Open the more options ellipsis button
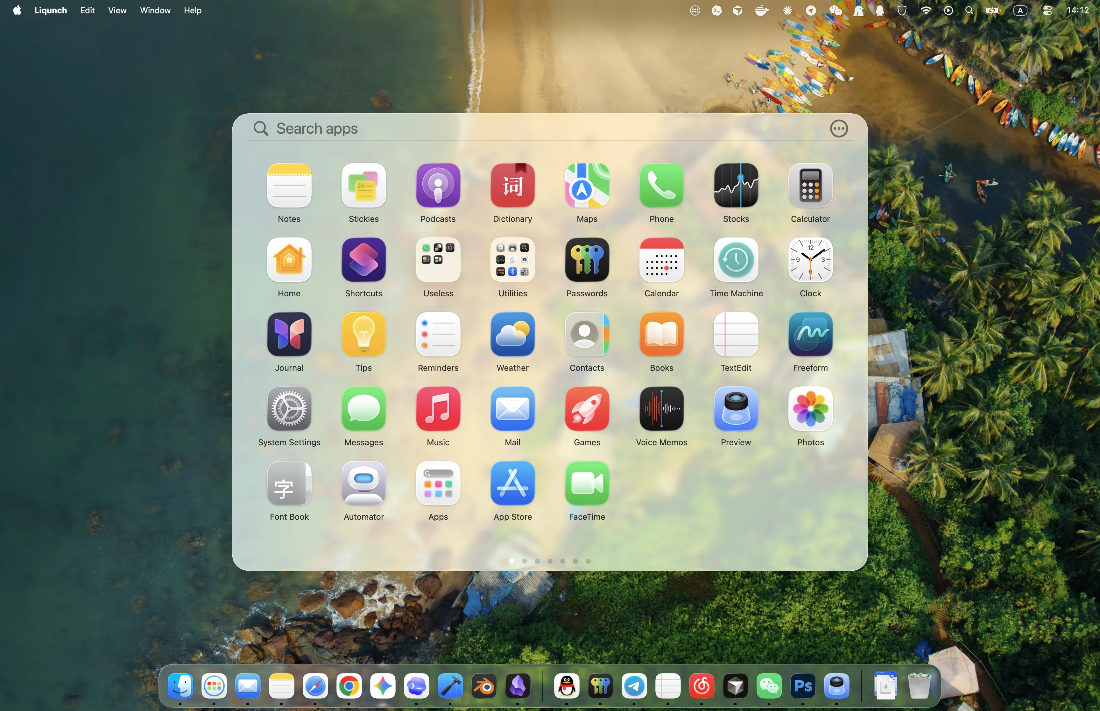This screenshot has width=1100, height=711. [839, 128]
